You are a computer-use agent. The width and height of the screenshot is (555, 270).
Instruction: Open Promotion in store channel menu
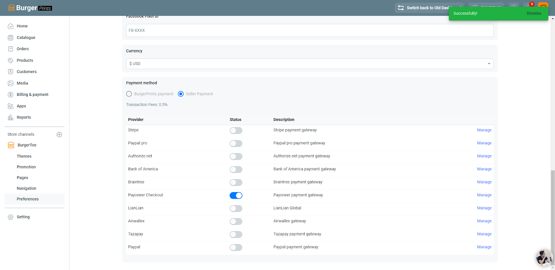26,167
